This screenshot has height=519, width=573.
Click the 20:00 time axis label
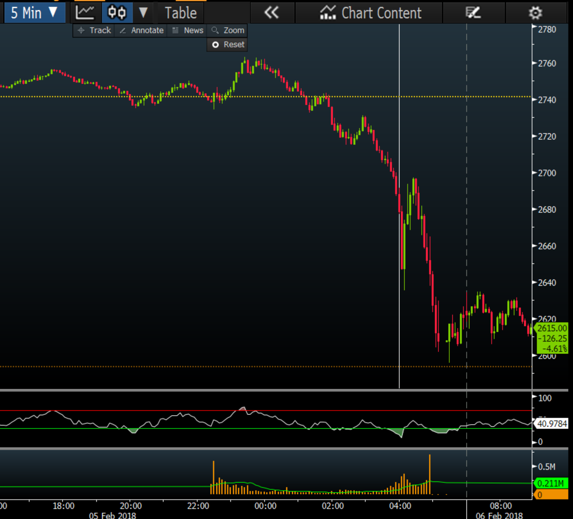coord(130,506)
